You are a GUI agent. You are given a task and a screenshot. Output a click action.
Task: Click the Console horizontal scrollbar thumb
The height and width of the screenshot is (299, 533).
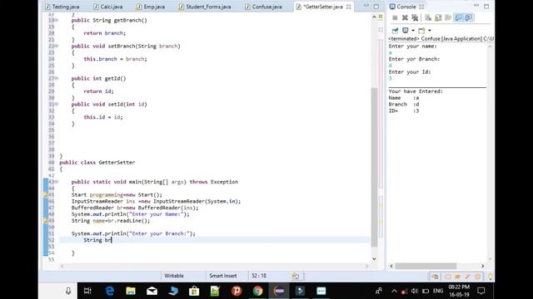coord(426,266)
